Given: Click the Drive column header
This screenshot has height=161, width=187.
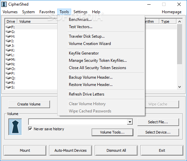Looking at the screenshot, I should [11, 21].
